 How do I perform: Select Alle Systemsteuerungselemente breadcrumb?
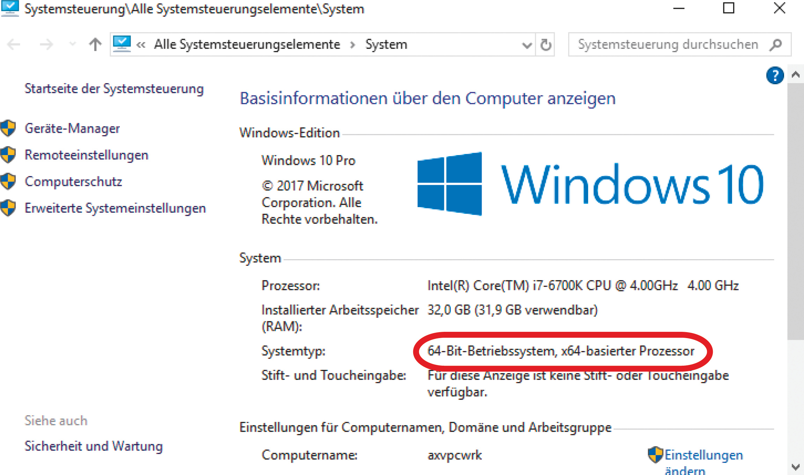click(247, 45)
